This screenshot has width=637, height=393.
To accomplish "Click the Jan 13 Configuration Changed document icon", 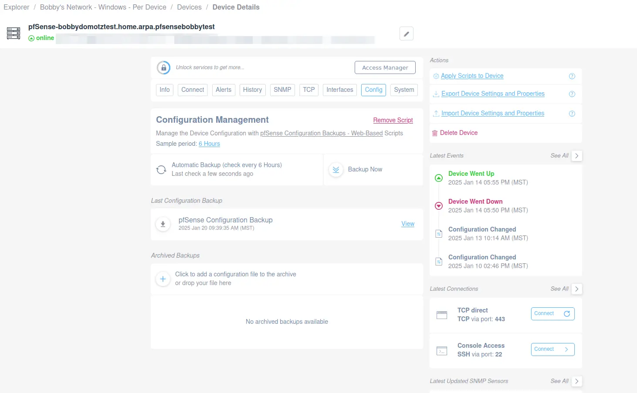I will click(439, 234).
